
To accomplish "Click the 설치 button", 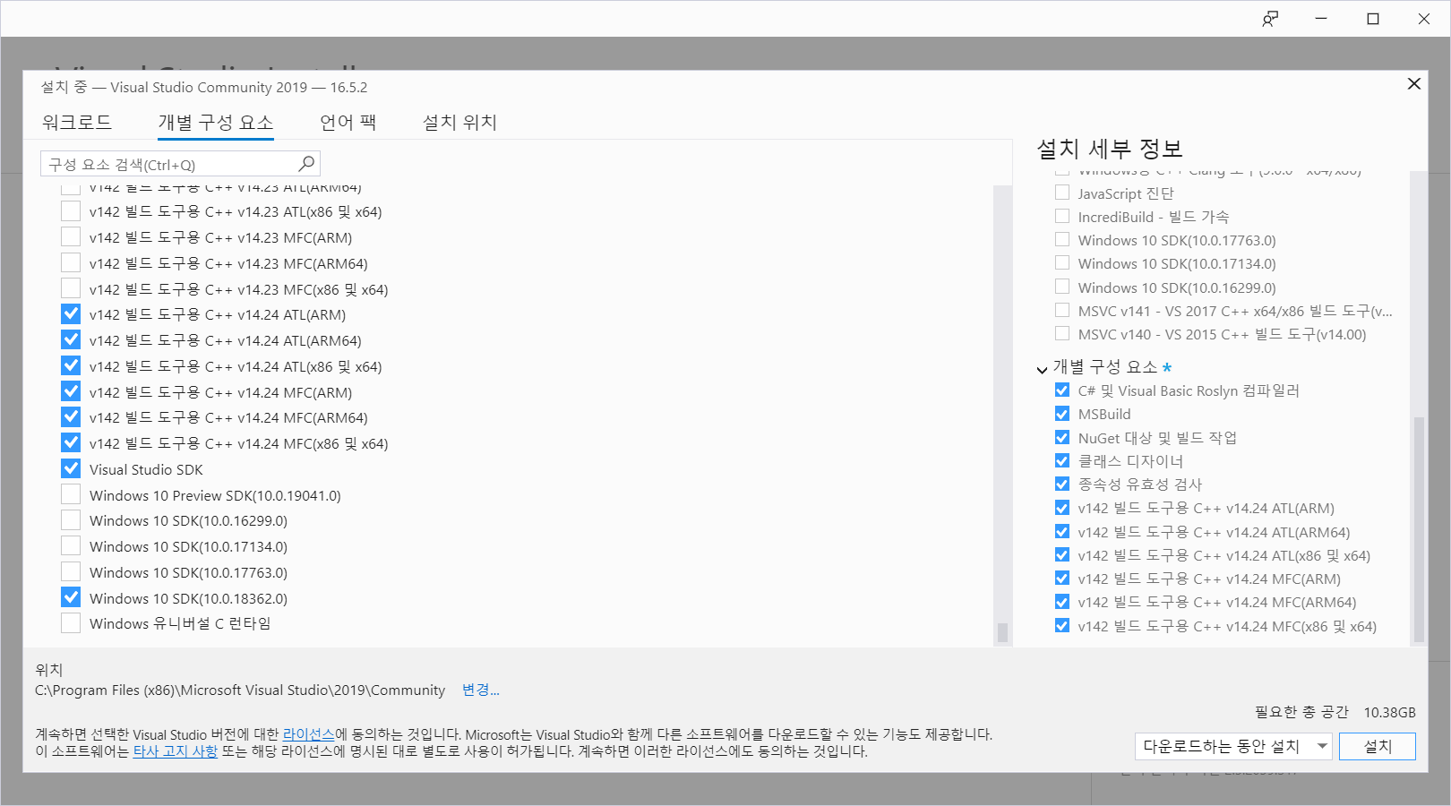I will [1378, 746].
